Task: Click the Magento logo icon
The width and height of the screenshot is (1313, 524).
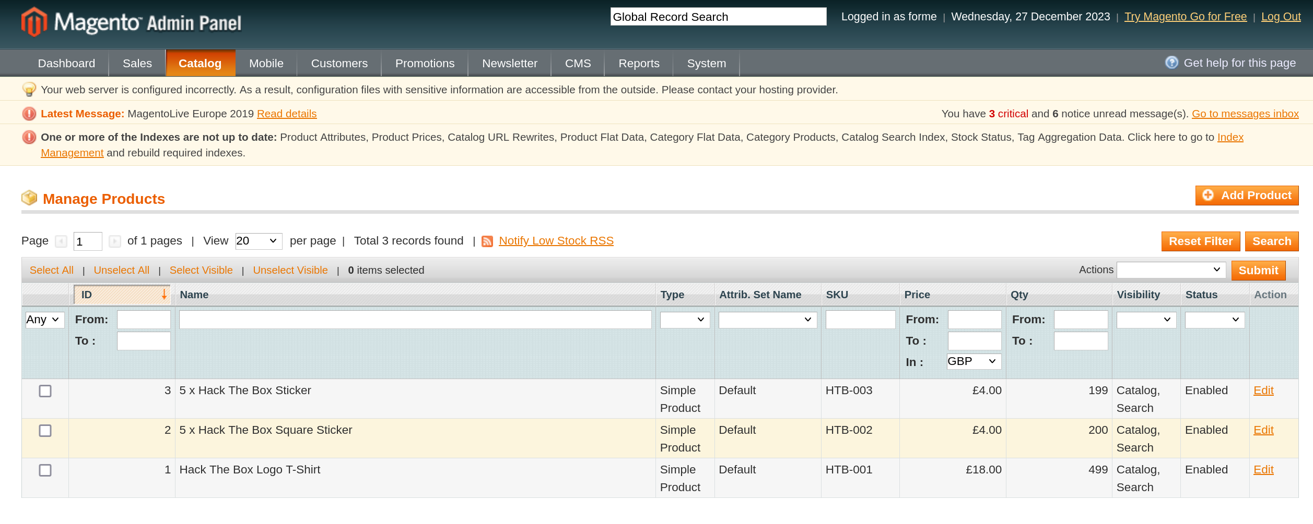Action: (x=34, y=22)
